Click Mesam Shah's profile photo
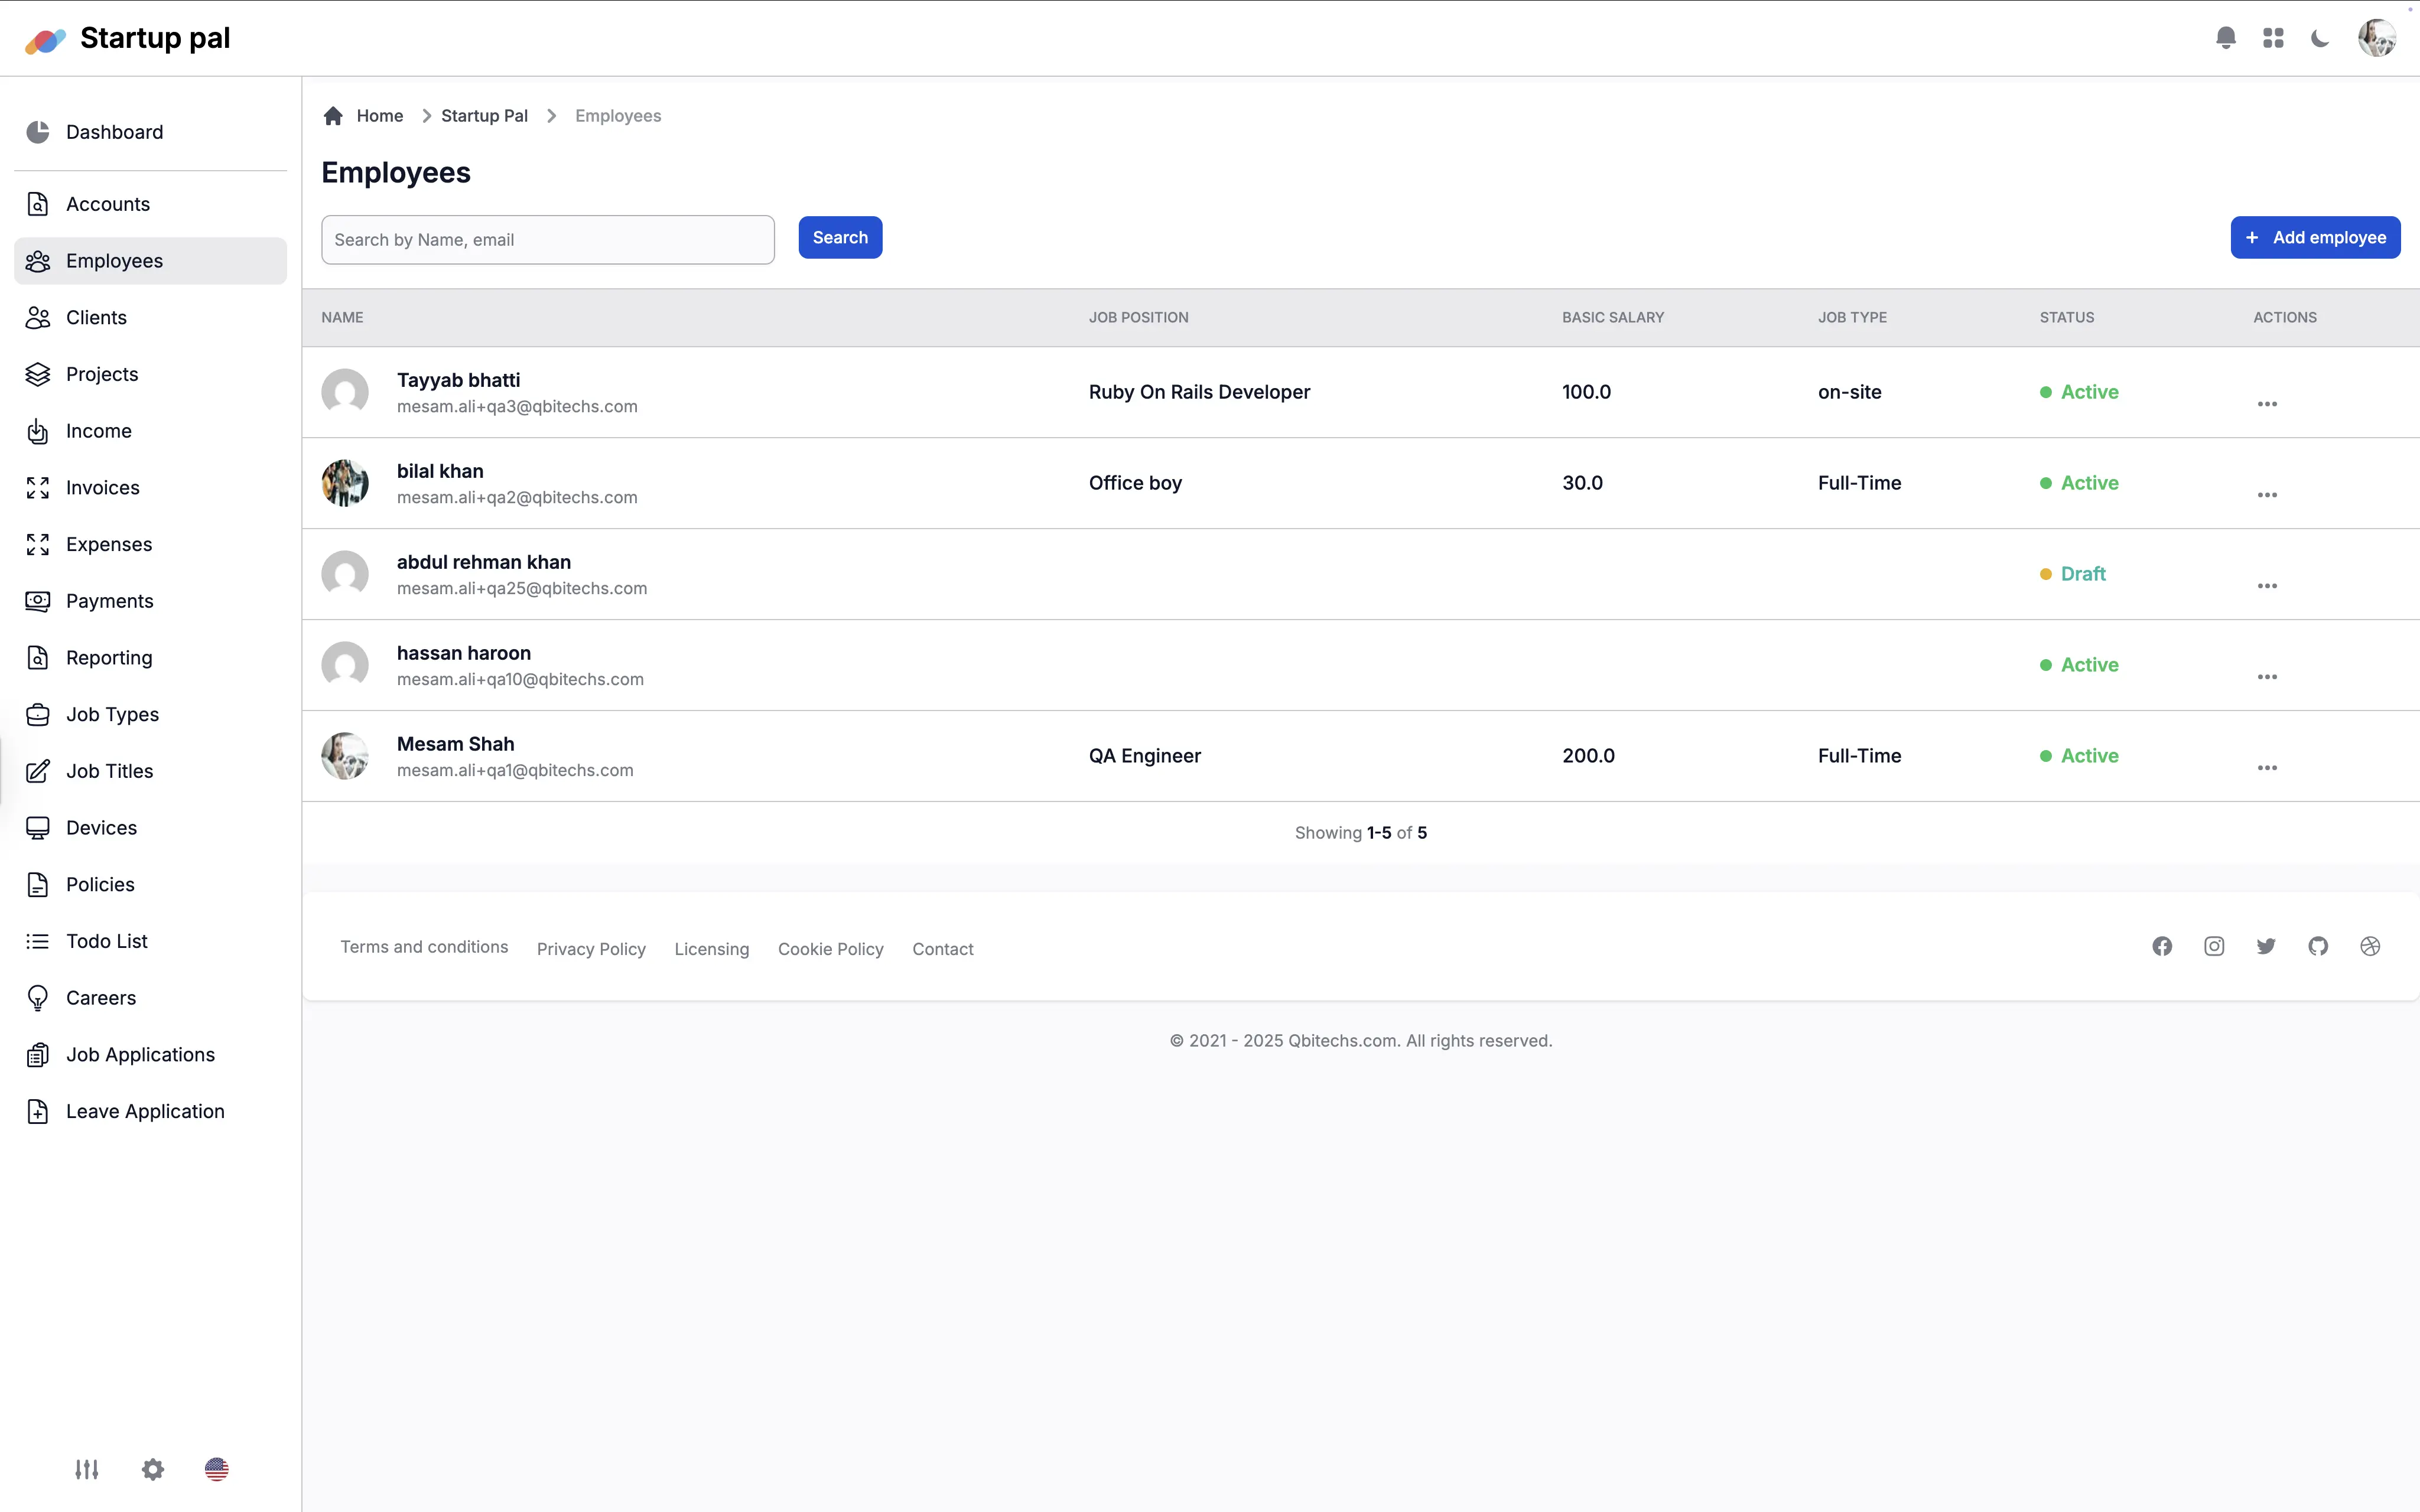Screen dimensions: 2420x1512 click(x=345, y=756)
